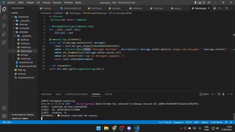Close the terminal panel
Image resolution: width=235 pixels, height=132 pixels.
(x=232, y=94)
